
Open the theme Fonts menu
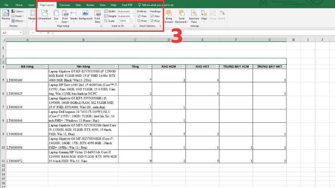point(18,16)
